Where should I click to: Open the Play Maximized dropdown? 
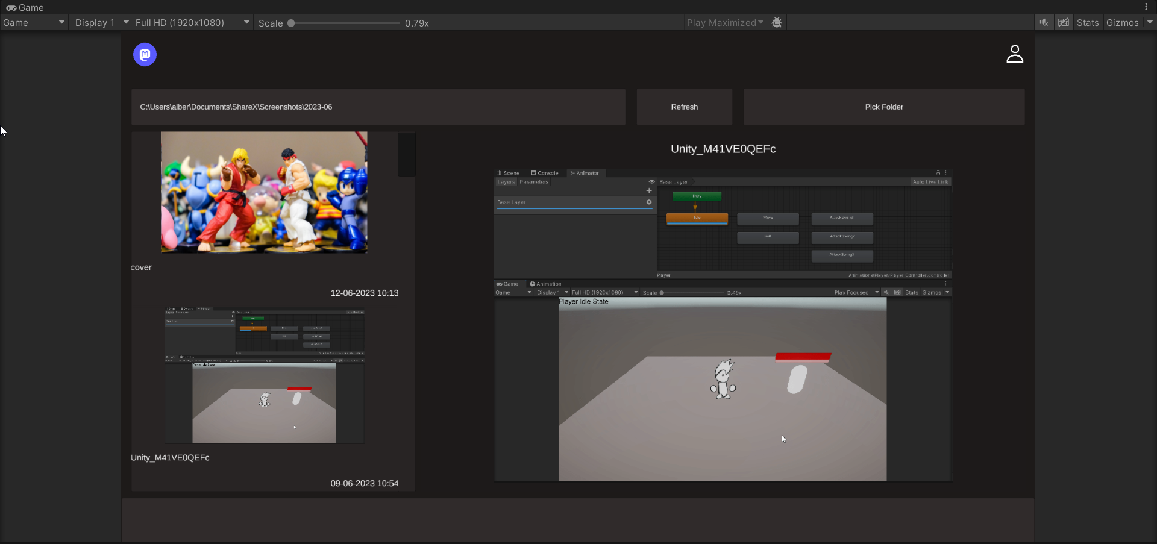725,22
